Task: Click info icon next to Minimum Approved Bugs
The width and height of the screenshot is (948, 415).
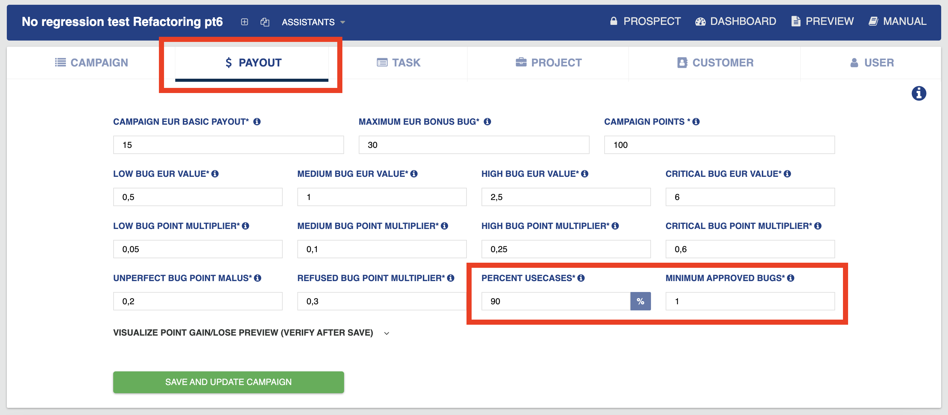Action: tap(790, 278)
